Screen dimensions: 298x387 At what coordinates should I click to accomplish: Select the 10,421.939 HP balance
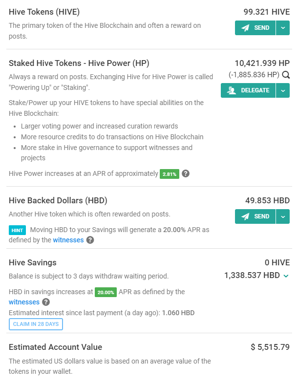262,63
